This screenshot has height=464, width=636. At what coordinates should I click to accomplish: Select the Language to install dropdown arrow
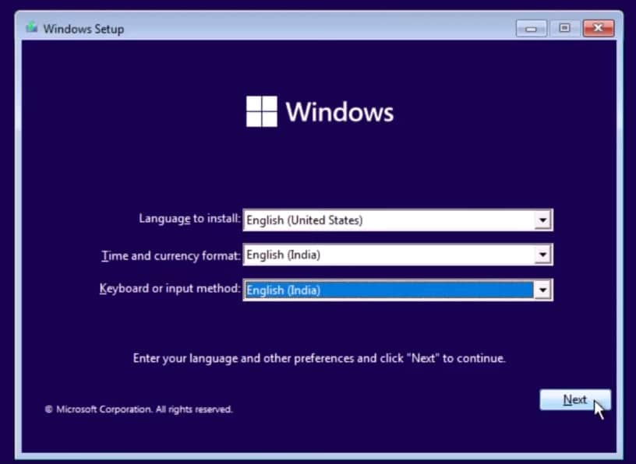click(x=542, y=220)
